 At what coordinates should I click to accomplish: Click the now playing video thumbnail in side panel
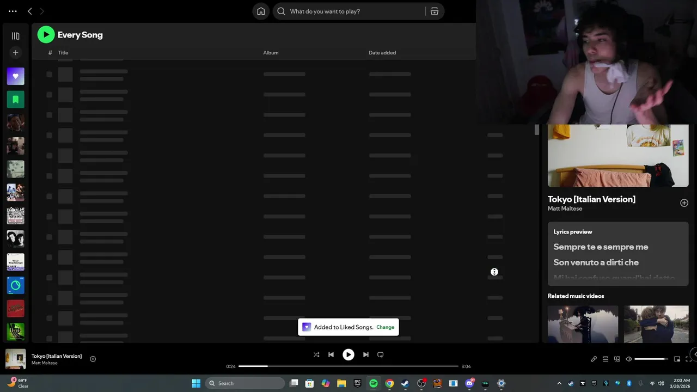(x=618, y=156)
